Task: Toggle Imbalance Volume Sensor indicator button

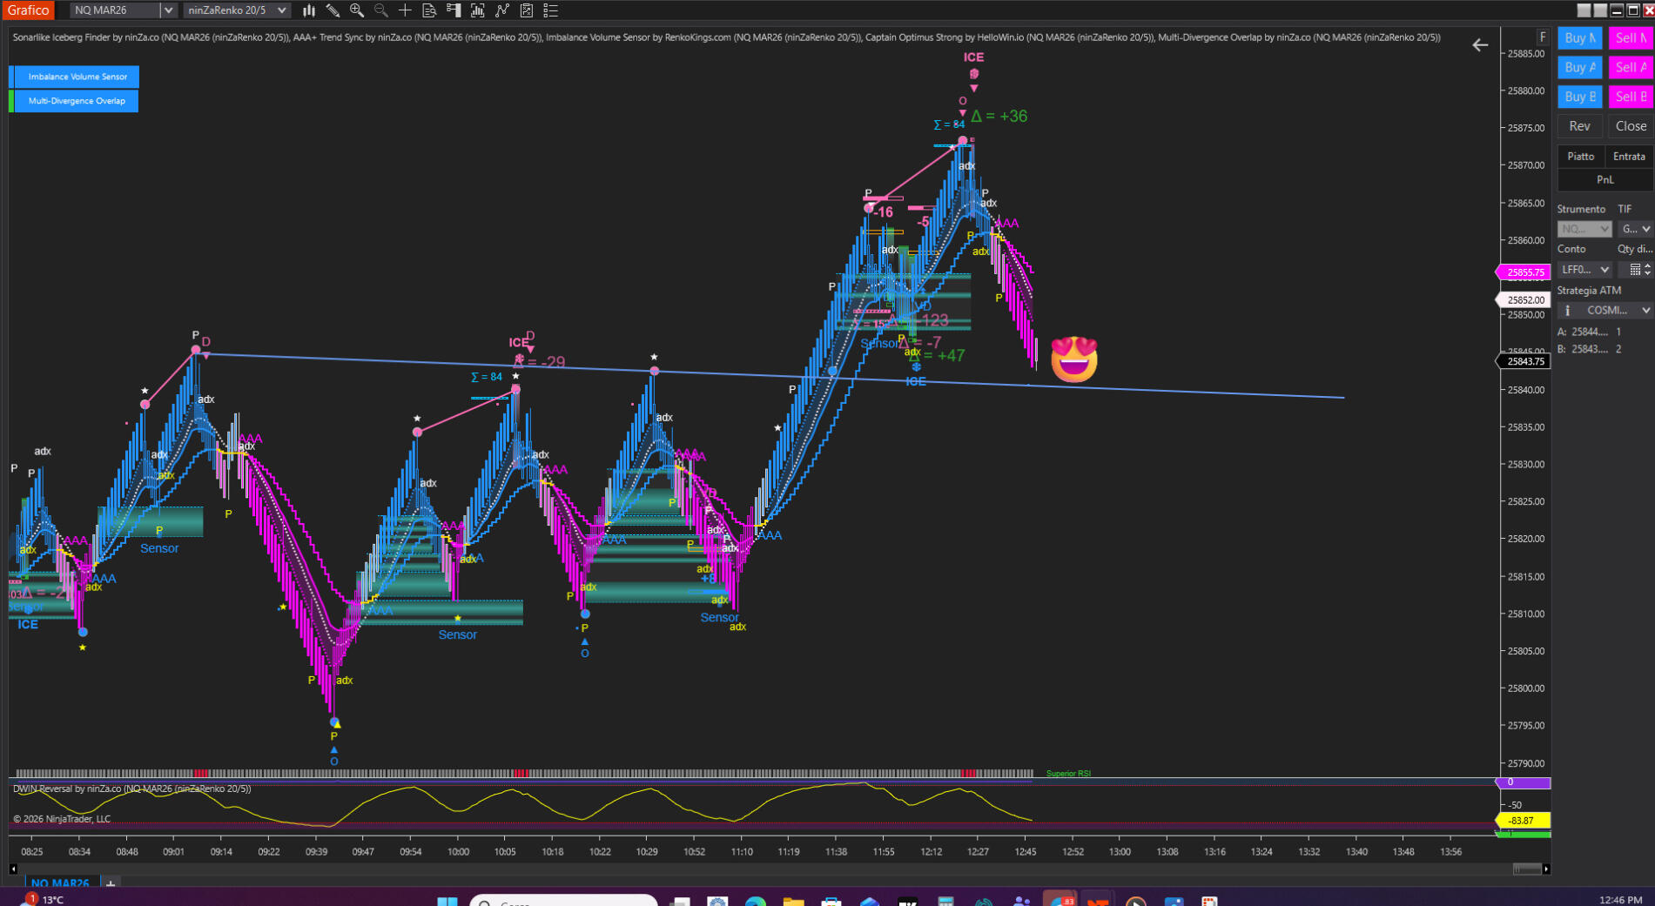Action: pos(77,77)
